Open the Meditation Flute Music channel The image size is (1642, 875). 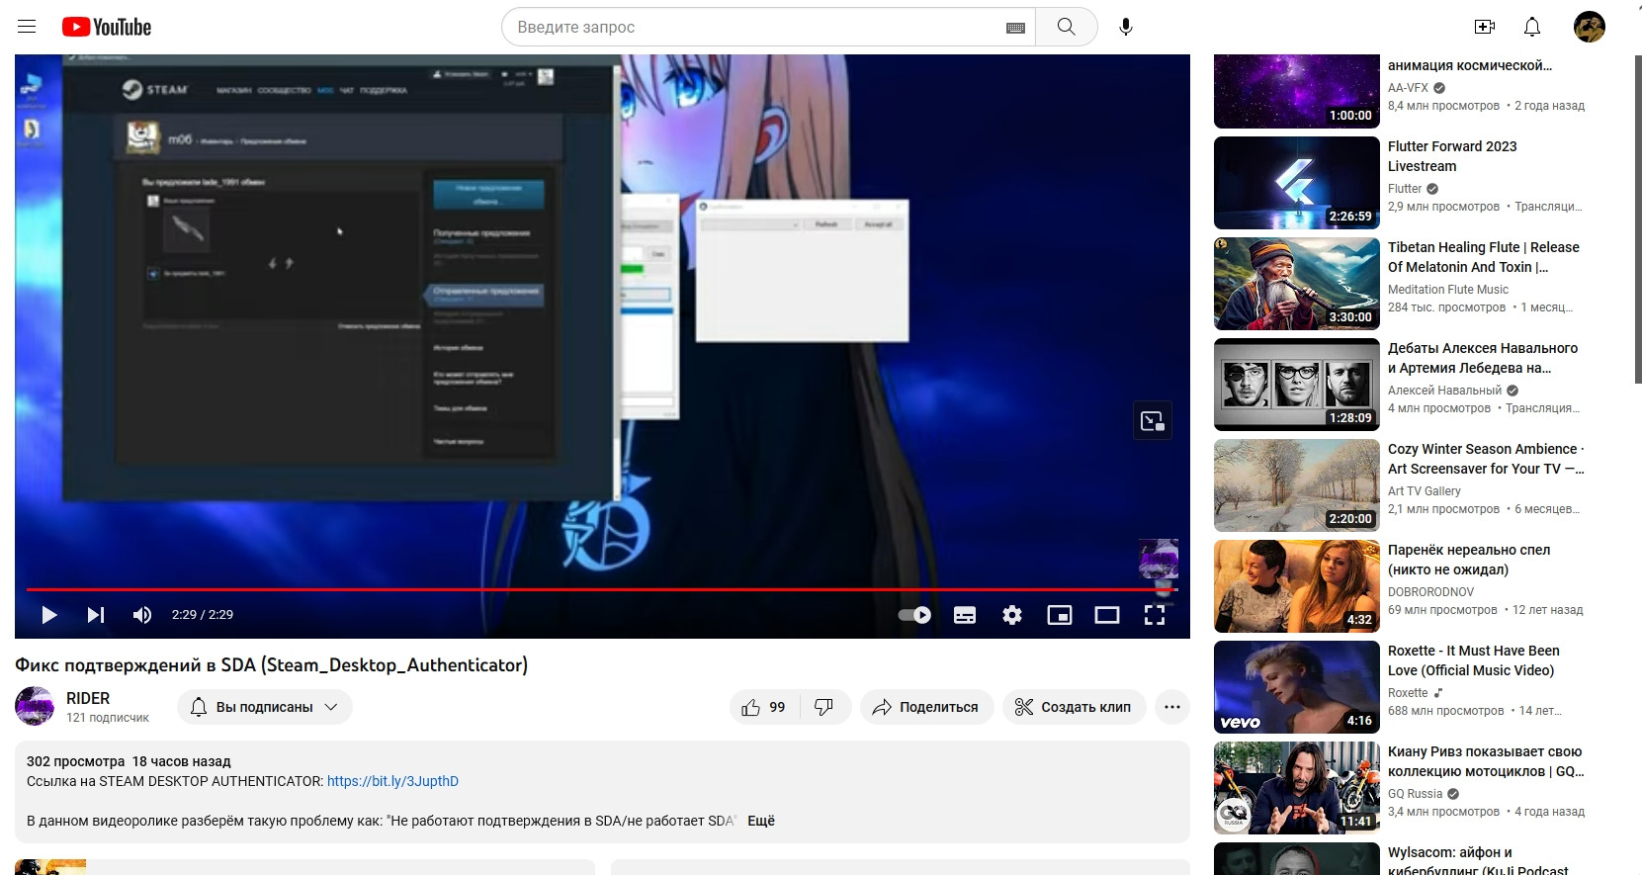click(1448, 290)
